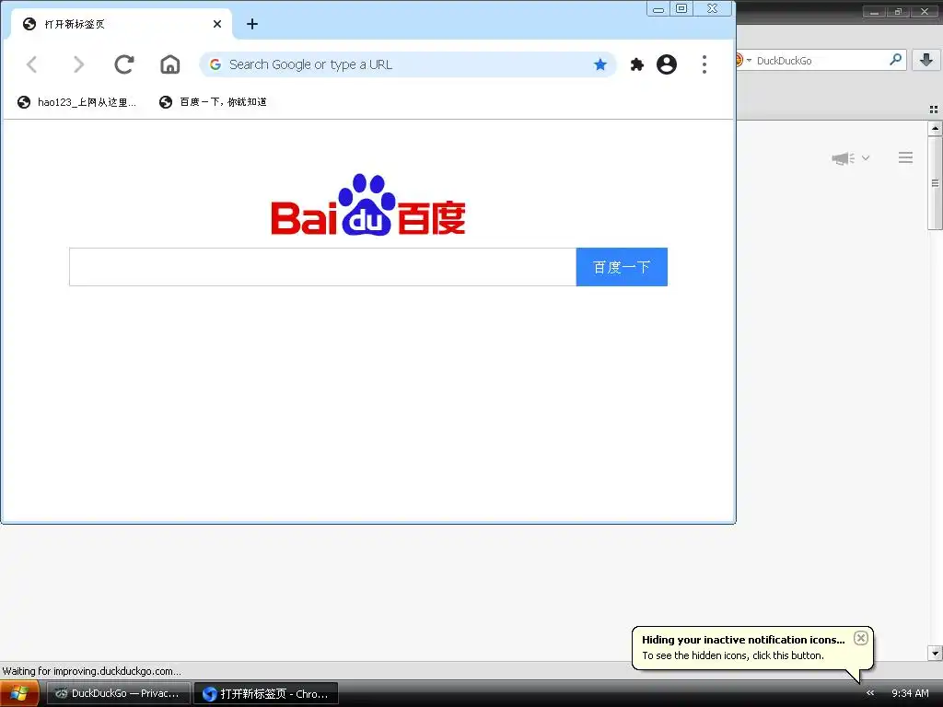Click the Google G icon in address bar
The height and width of the screenshot is (707, 943).
(215, 64)
